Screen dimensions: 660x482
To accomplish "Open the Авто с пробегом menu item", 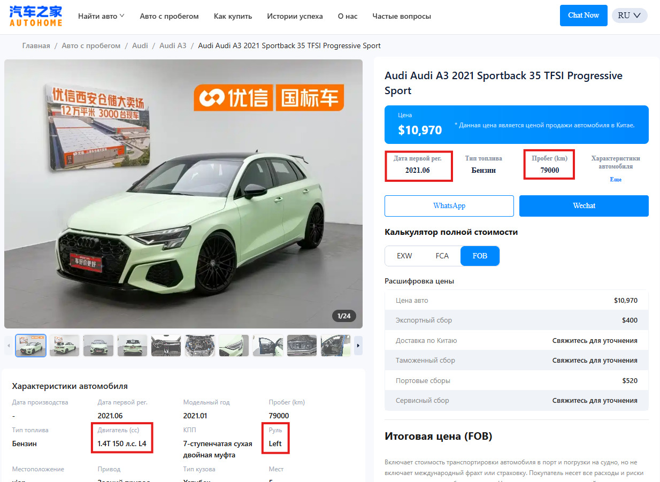I will (x=169, y=16).
